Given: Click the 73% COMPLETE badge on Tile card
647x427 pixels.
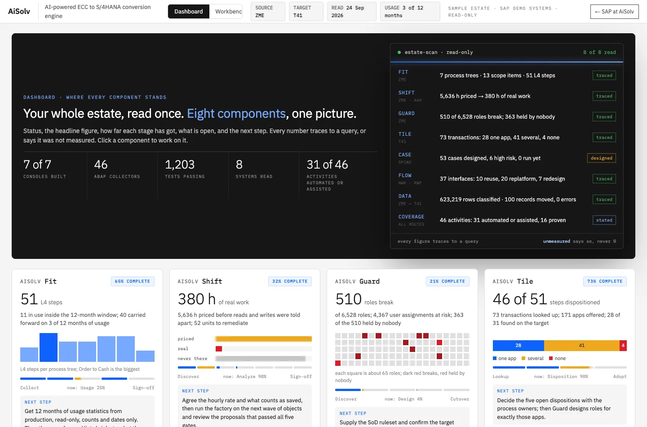Looking at the screenshot, I should tap(605, 281).
